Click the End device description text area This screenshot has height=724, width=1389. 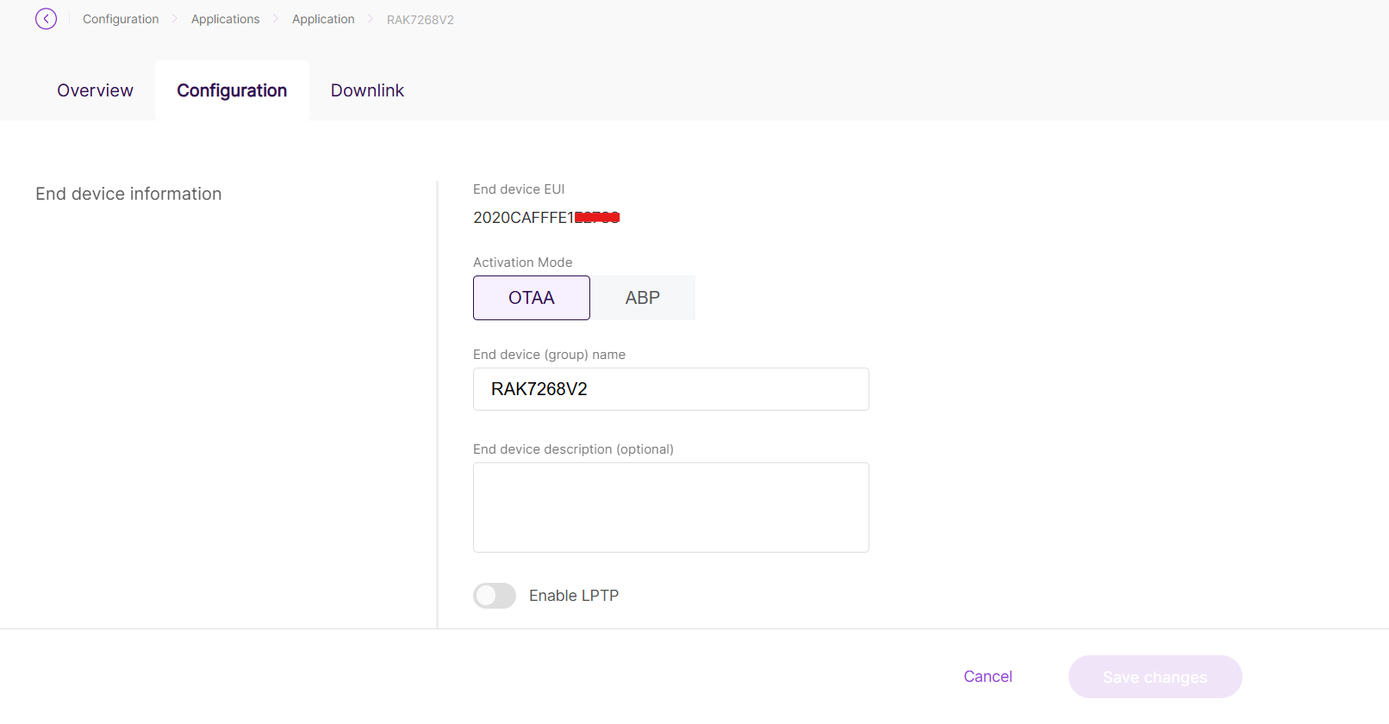tap(670, 507)
